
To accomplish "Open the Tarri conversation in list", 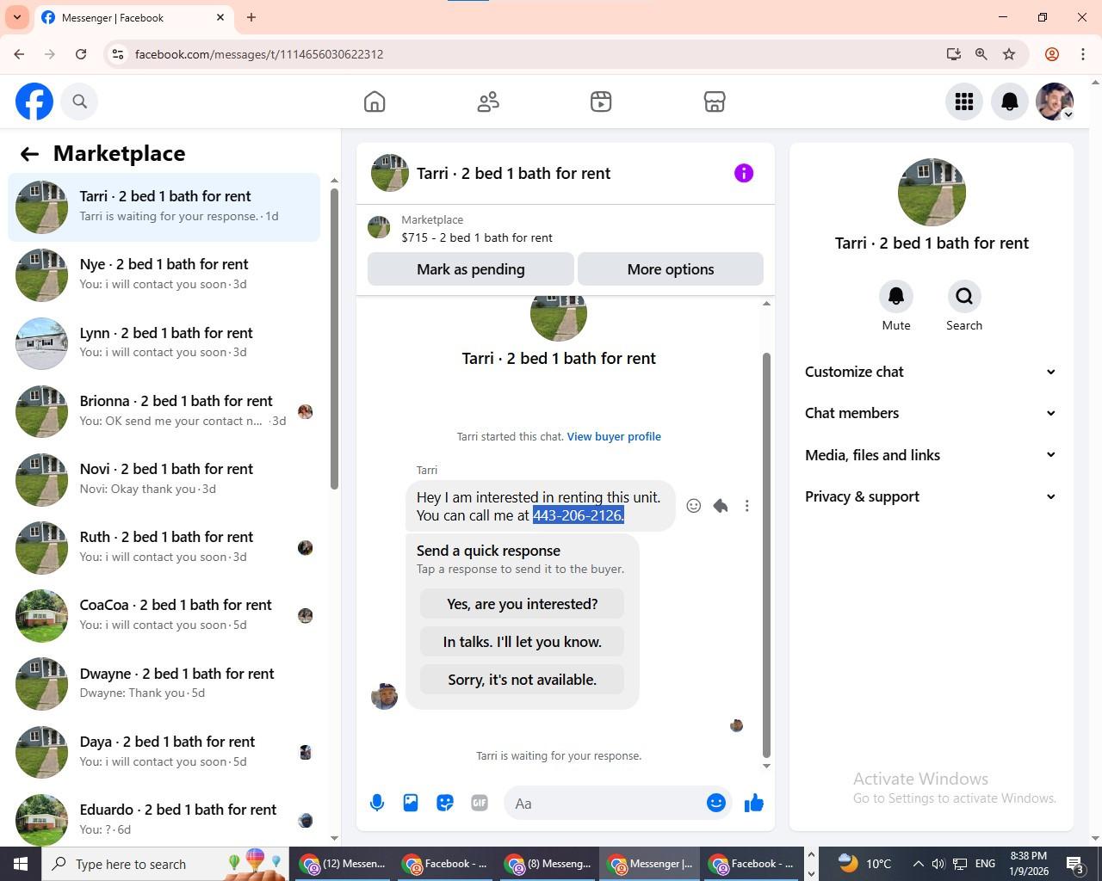I will click(x=164, y=207).
